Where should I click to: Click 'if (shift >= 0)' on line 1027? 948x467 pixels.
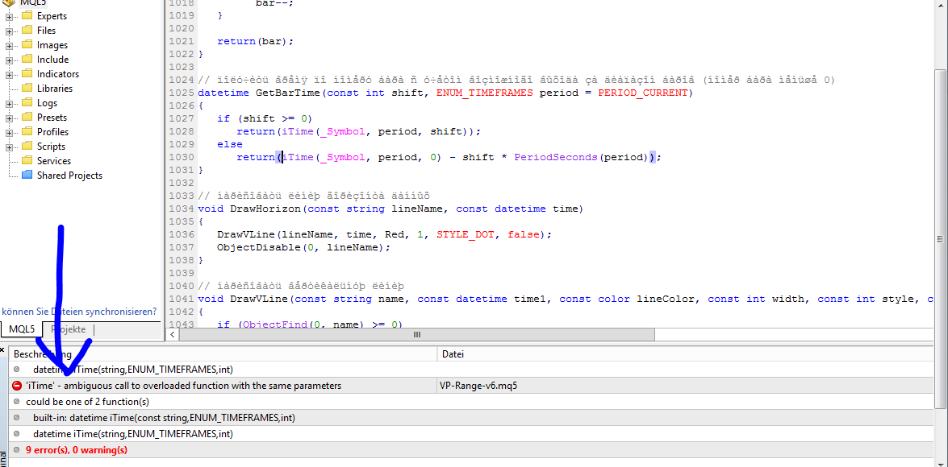pos(265,118)
